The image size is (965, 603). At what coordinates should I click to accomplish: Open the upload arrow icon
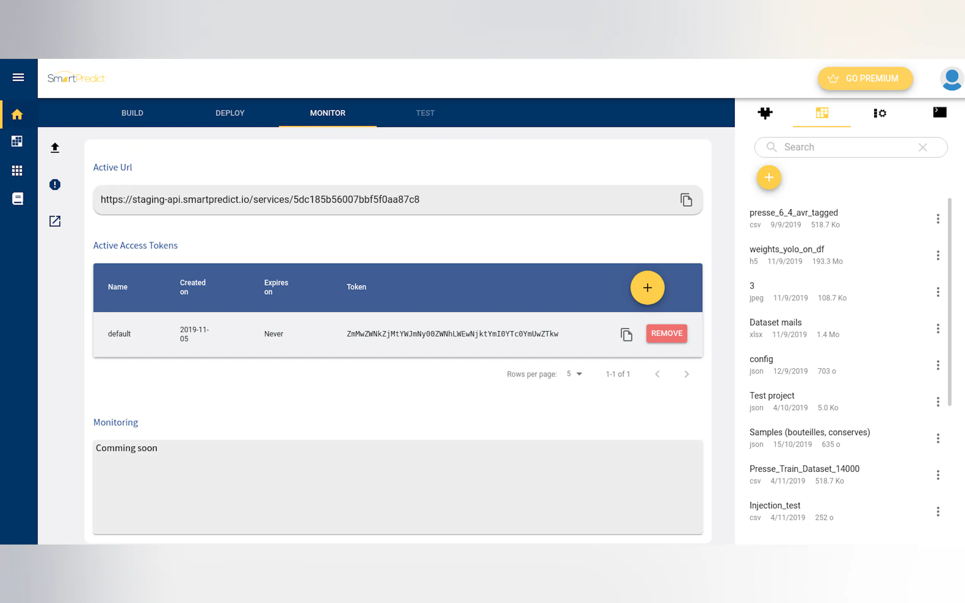pos(55,148)
